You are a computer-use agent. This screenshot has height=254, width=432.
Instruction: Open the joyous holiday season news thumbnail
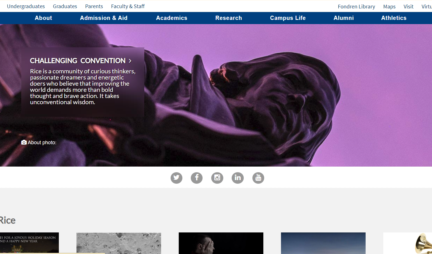click(x=29, y=243)
